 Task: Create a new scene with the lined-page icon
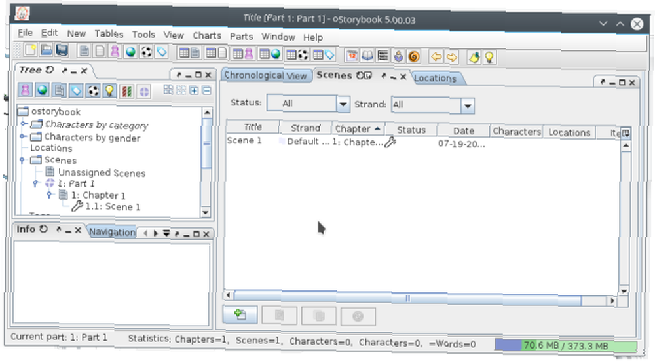pos(84,51)
